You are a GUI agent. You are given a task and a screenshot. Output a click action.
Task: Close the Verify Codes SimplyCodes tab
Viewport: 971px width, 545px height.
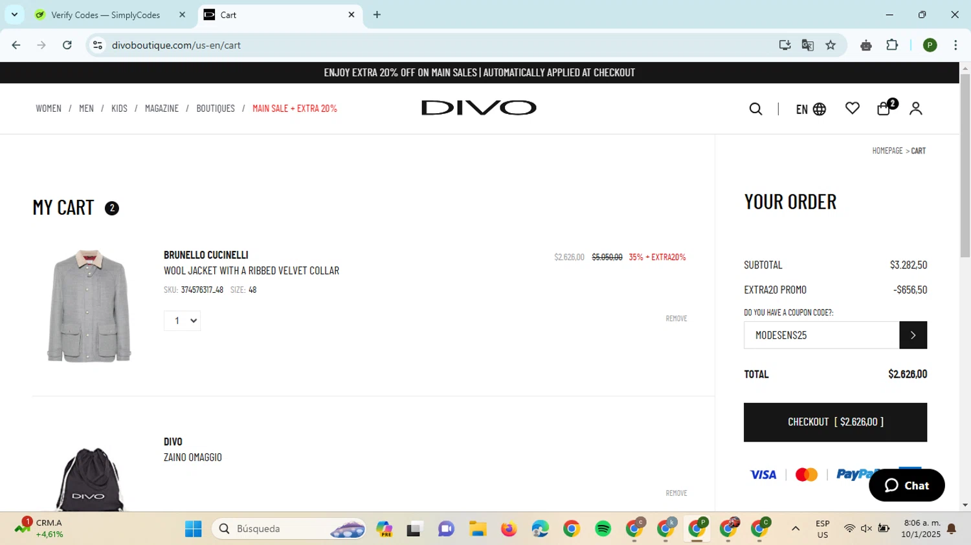tap(182, 14)
